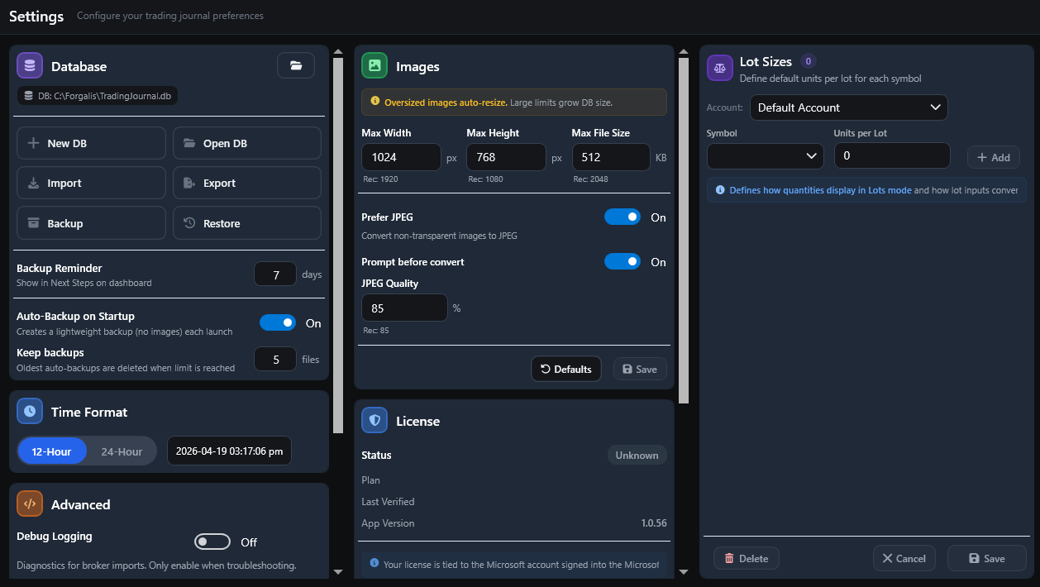Click the App Version value 1.0.56
Screen dimensions: 1040x587
pos(653,523)
